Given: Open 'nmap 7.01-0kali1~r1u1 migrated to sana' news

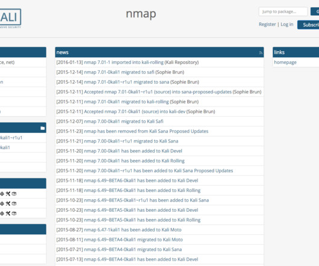Looking at the screenshot, I should (126, 82).
